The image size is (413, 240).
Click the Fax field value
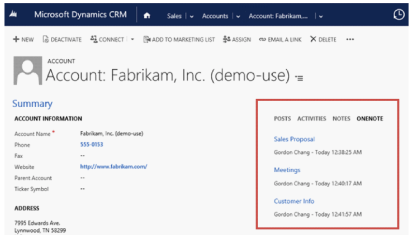[82, 156]
